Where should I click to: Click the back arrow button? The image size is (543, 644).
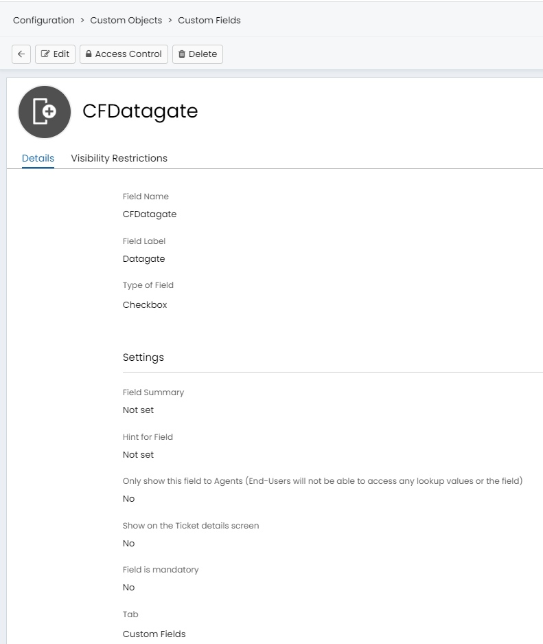[21, 54]
